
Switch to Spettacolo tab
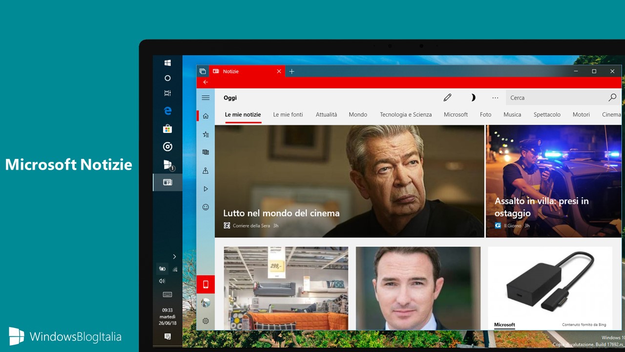[x=547, y=114]
